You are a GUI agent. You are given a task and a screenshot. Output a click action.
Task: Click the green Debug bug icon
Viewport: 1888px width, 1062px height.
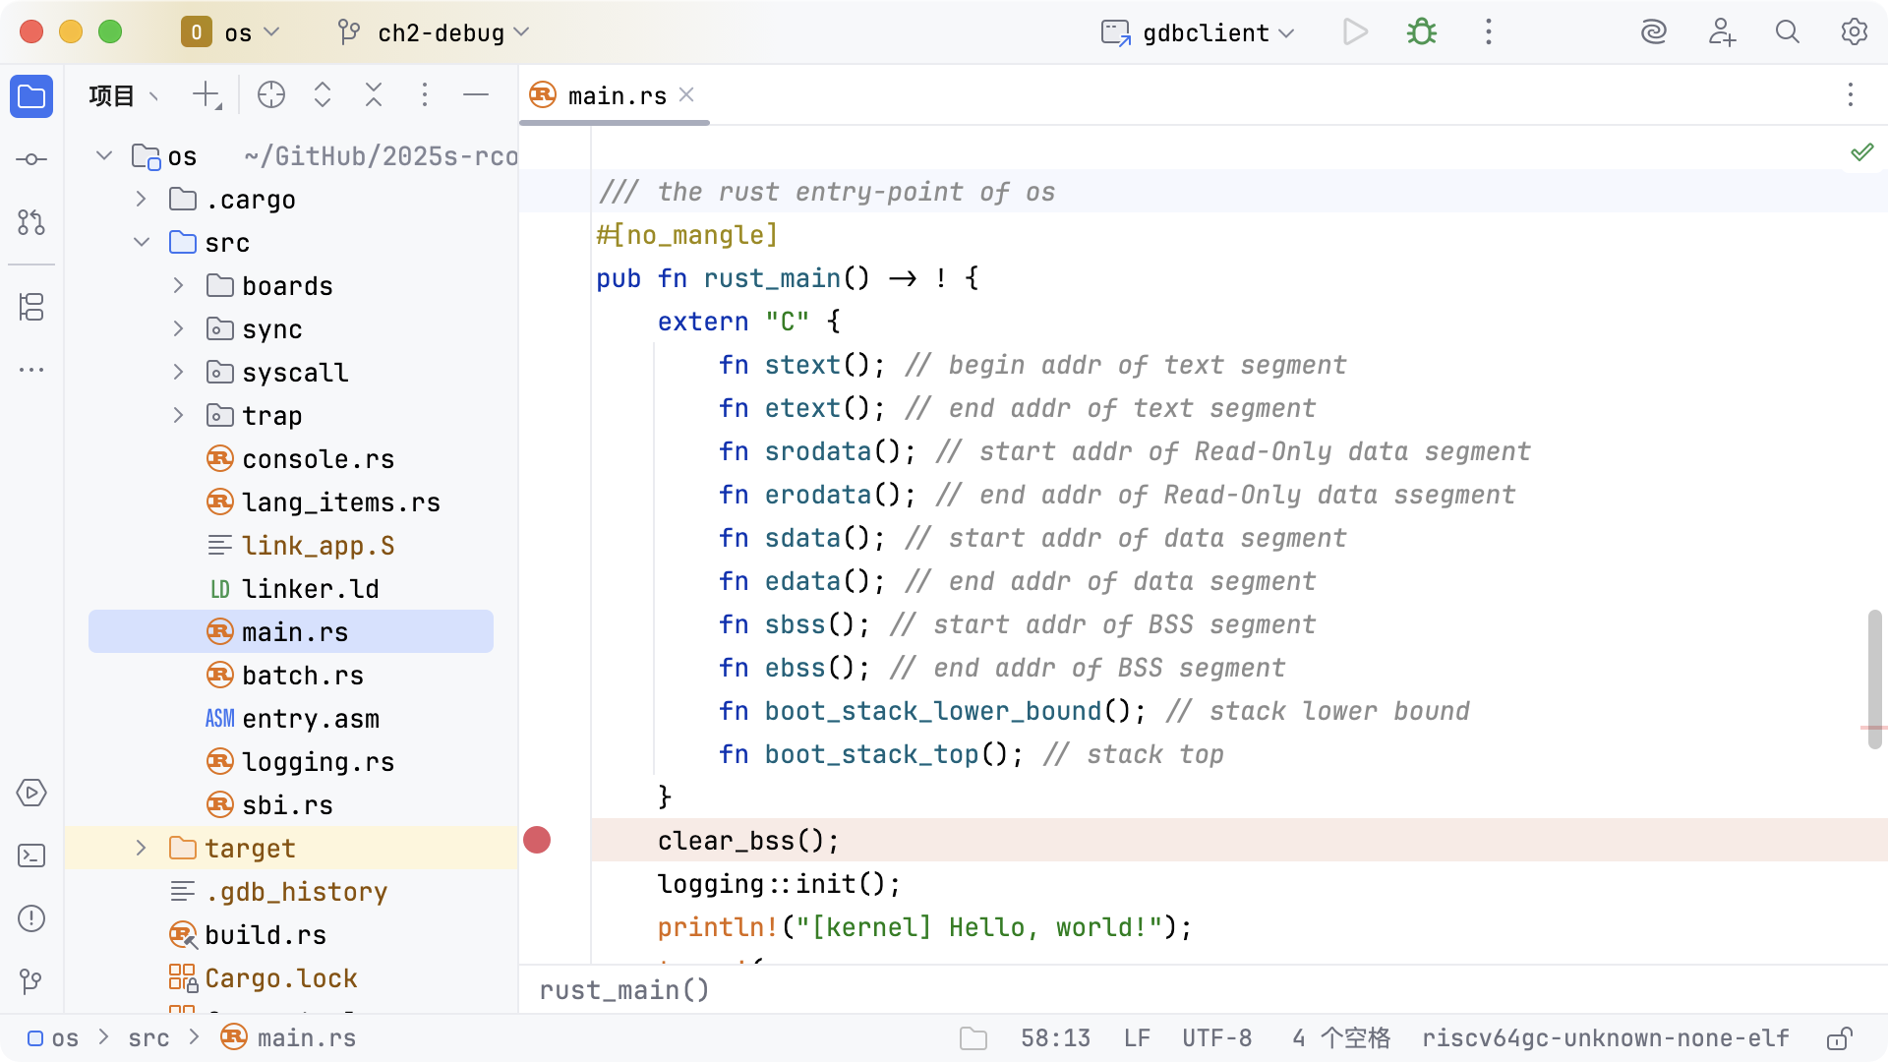(1421, 32)
